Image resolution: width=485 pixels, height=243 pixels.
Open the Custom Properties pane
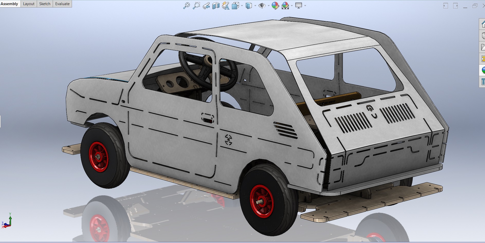coord(482,82)
